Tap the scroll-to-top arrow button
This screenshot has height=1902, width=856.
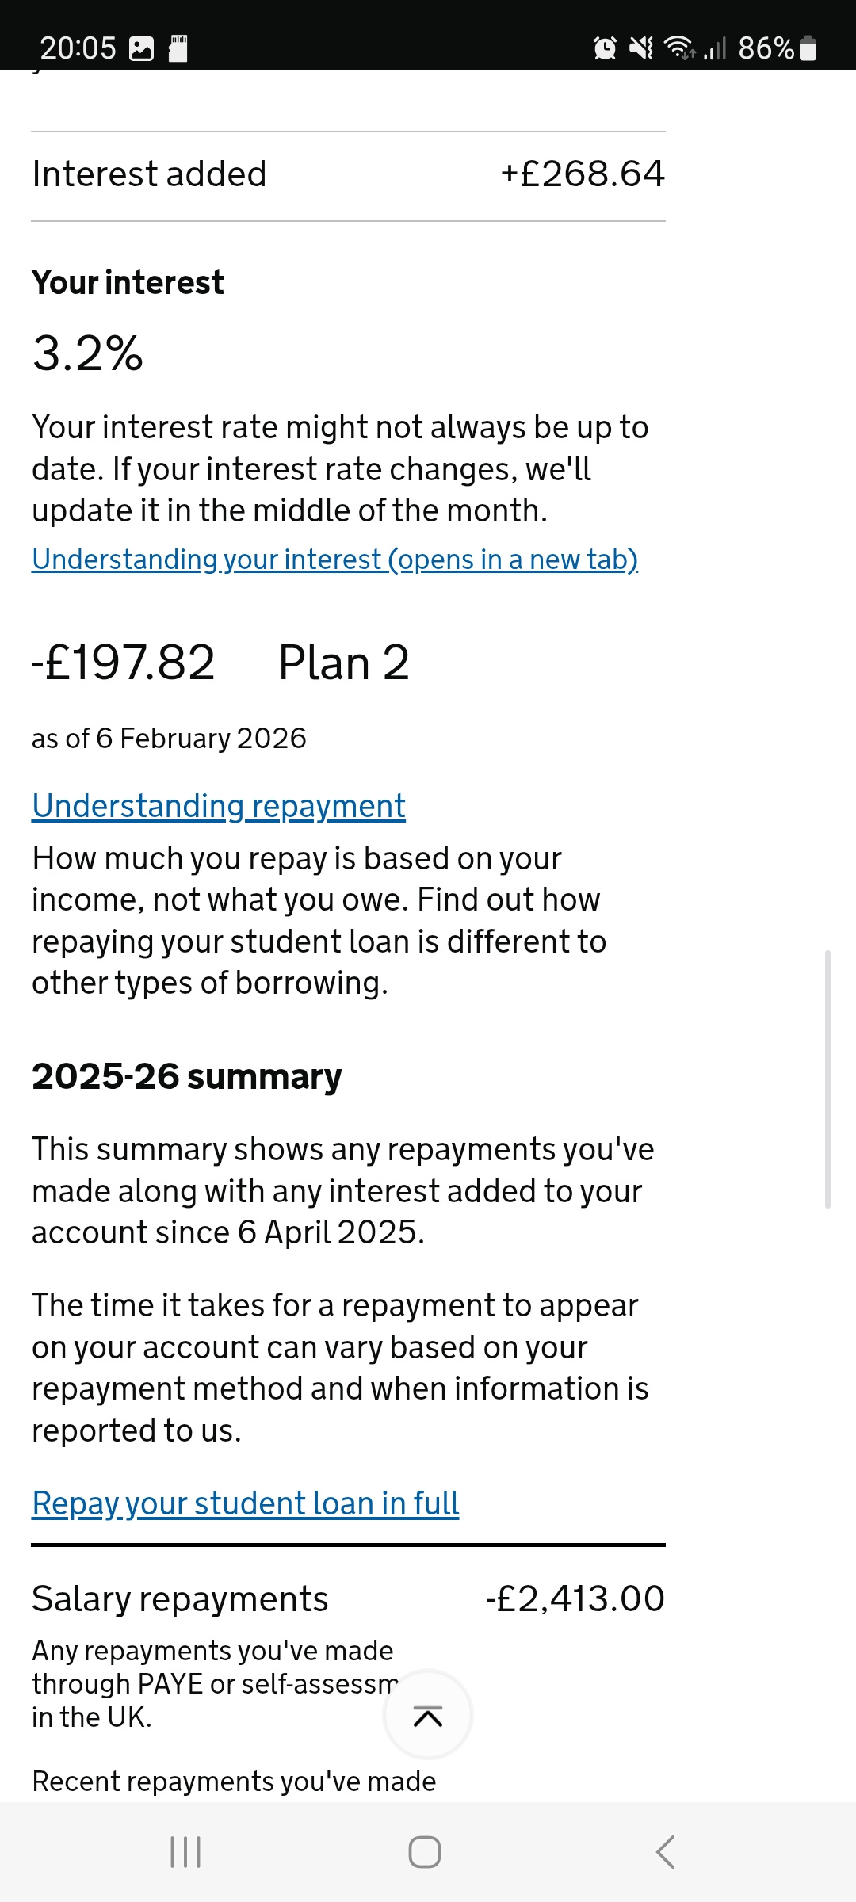[x=428, y=1716]
